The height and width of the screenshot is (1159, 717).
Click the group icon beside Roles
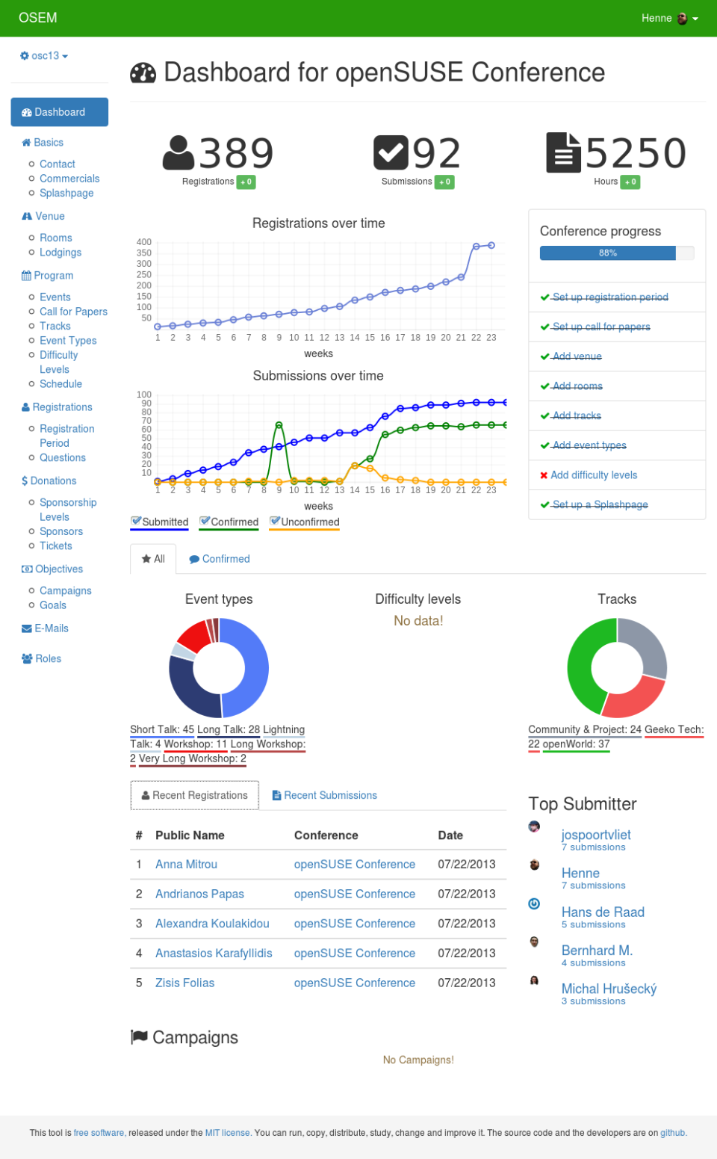27,658
